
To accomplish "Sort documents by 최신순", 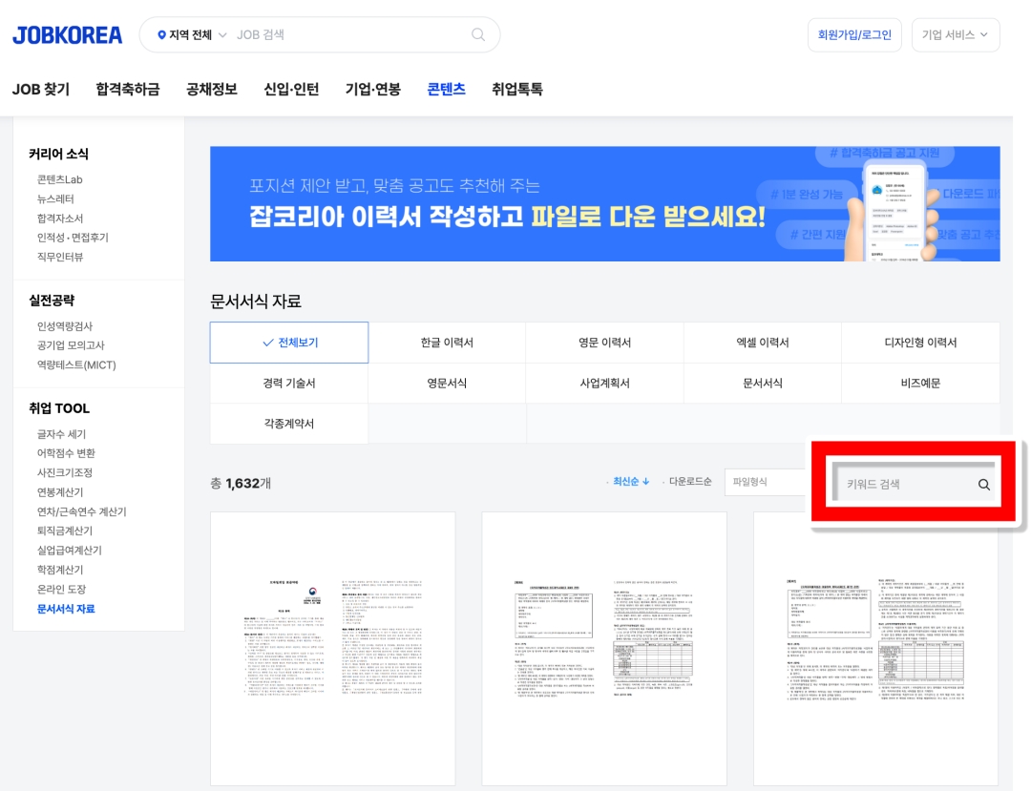I will tap(631, 482).
